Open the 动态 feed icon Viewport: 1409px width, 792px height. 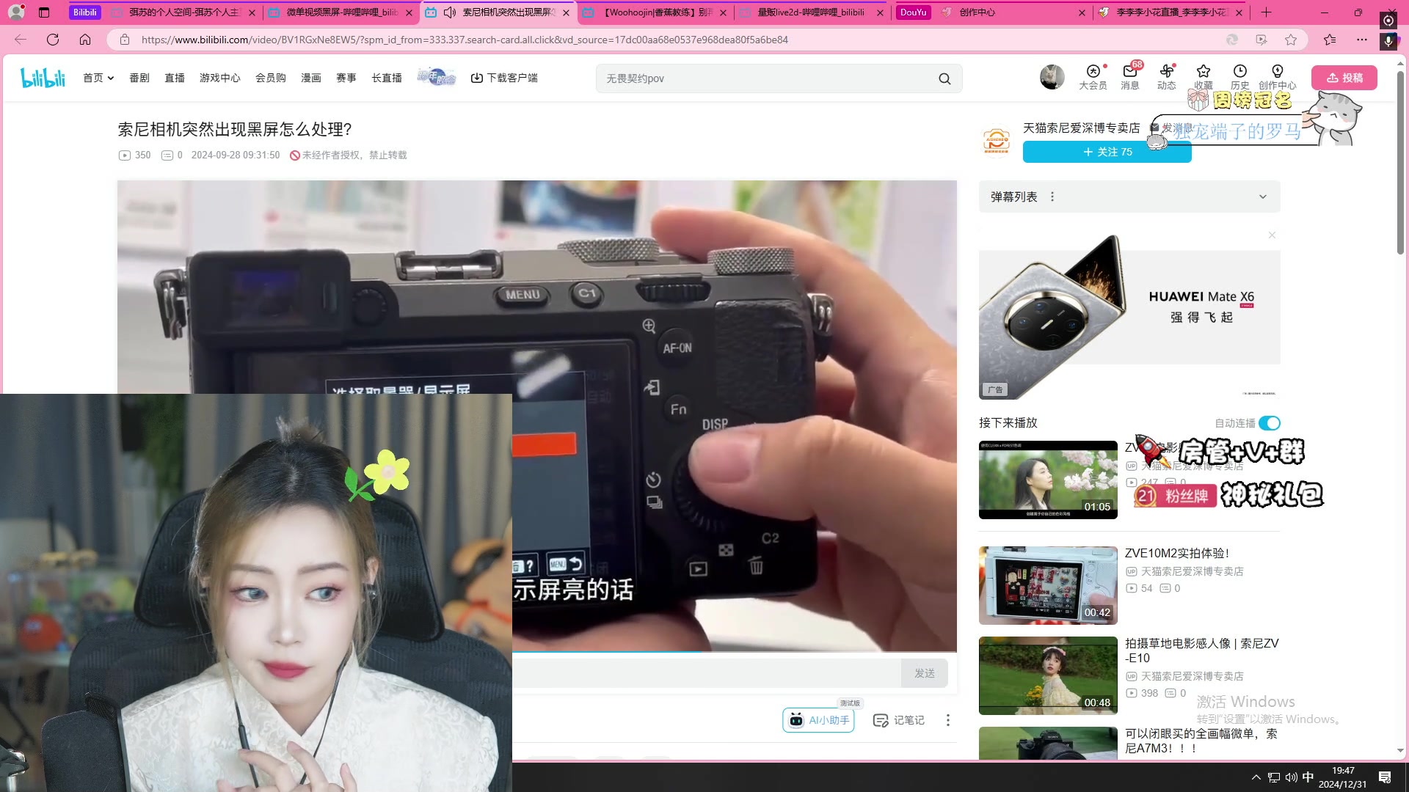[x=1166, y=77]
